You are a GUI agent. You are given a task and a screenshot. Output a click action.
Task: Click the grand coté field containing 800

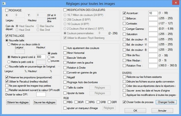[41, 57]
